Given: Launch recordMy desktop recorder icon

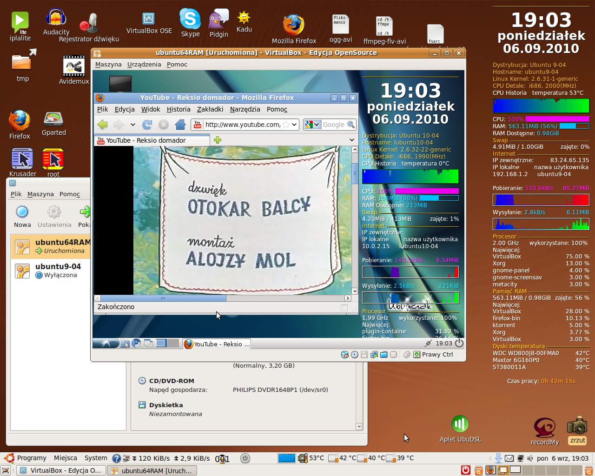Looking at the screenshot, I should tap(545, 431).
